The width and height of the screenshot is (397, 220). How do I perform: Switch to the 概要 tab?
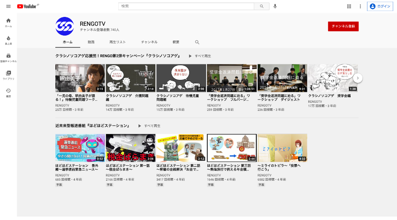click(x=176, y=42)
